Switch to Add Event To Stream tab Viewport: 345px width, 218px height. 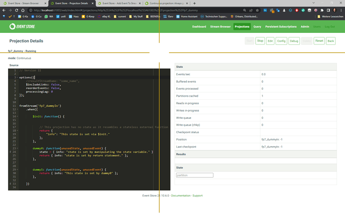click(x=119, y=3)
